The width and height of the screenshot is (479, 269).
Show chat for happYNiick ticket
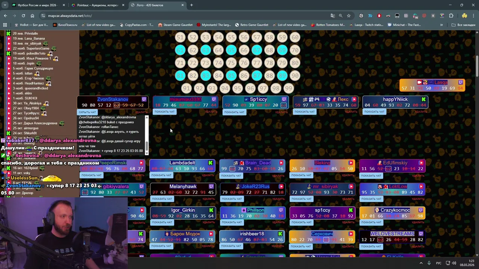(x=374, y=112)
